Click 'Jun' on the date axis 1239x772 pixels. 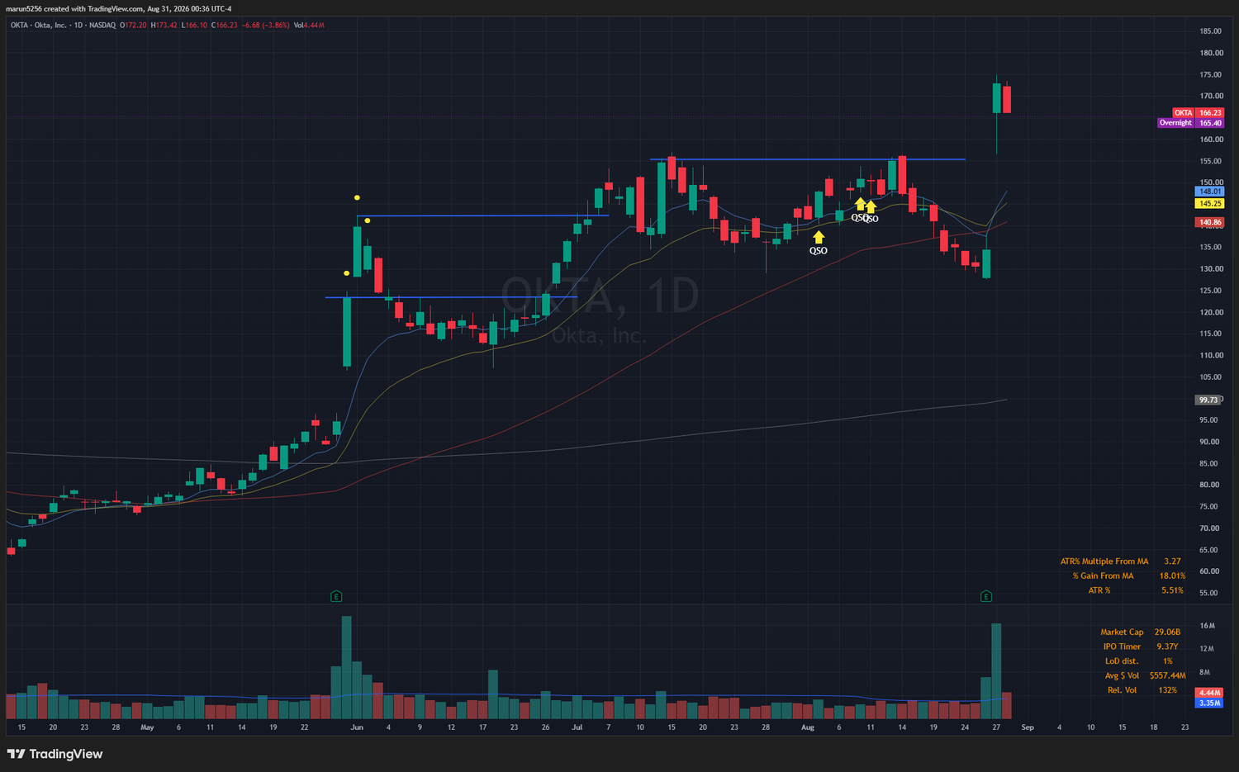pyautogui.click(x=357, y=727)
